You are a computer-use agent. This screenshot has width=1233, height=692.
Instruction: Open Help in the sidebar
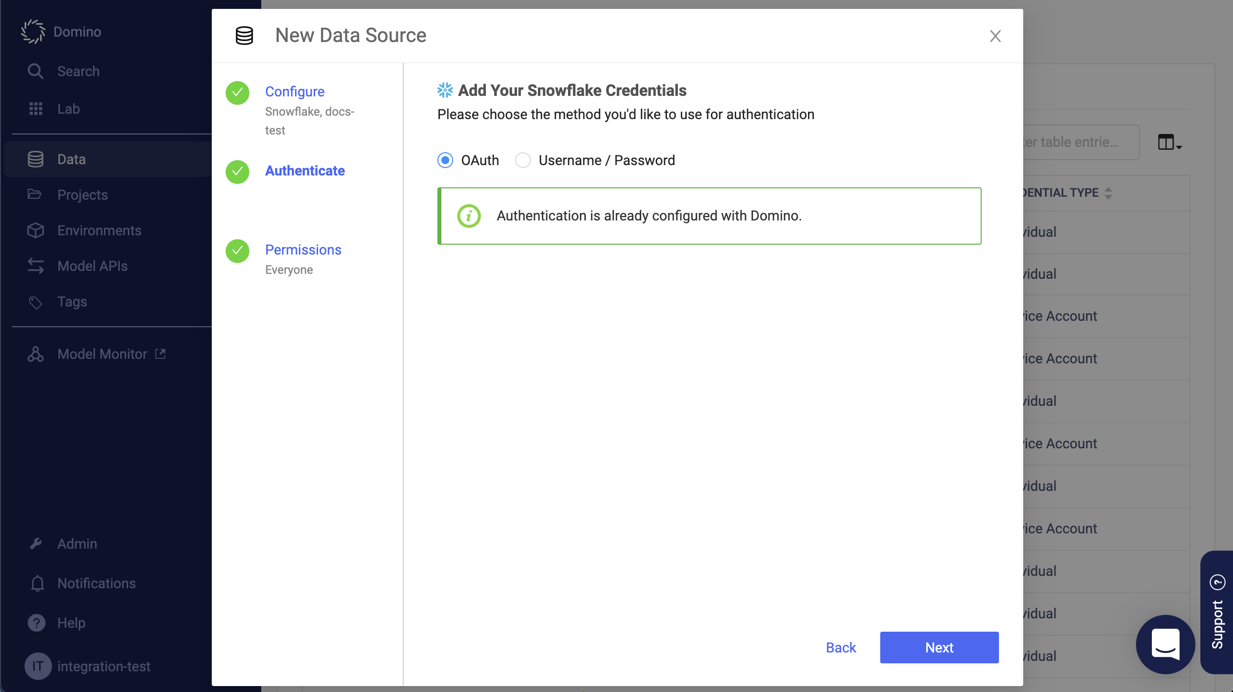point(71,623)
